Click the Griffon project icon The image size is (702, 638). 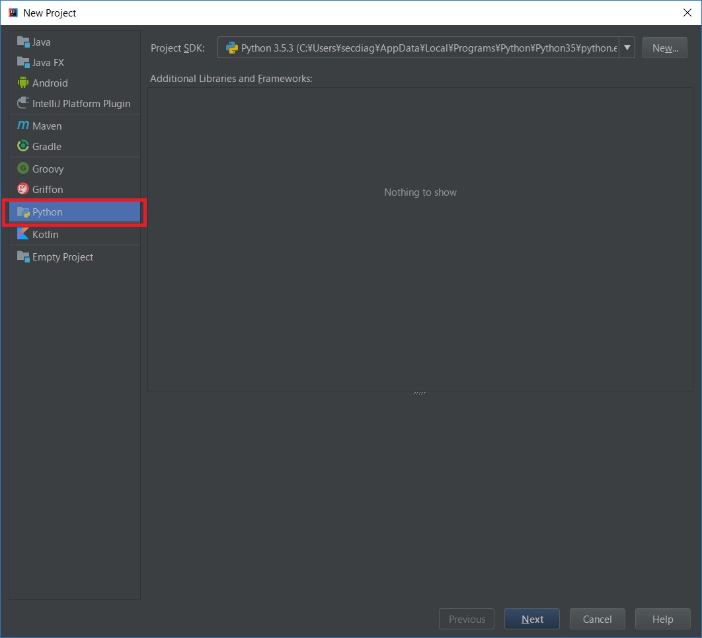(23, 189)
